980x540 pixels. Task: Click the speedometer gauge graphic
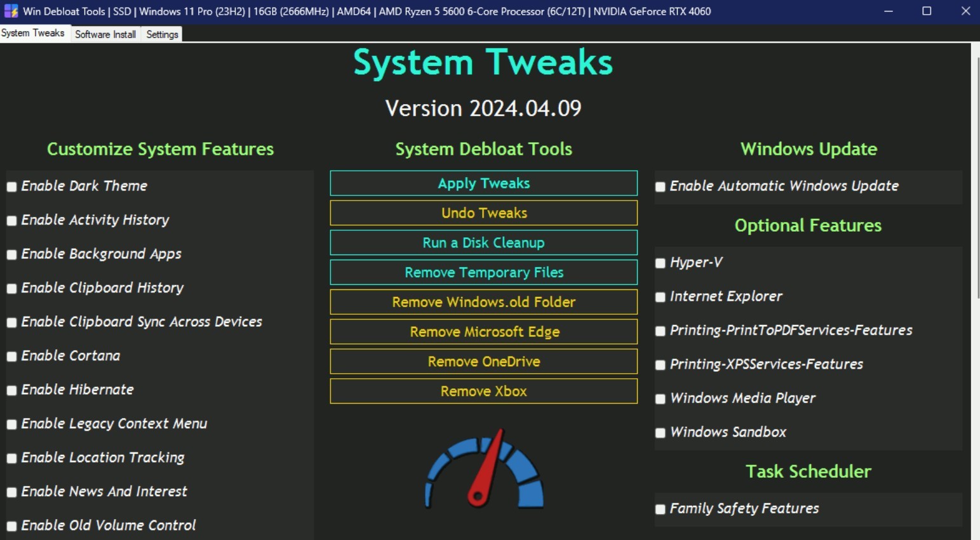[x=484, y=468]
